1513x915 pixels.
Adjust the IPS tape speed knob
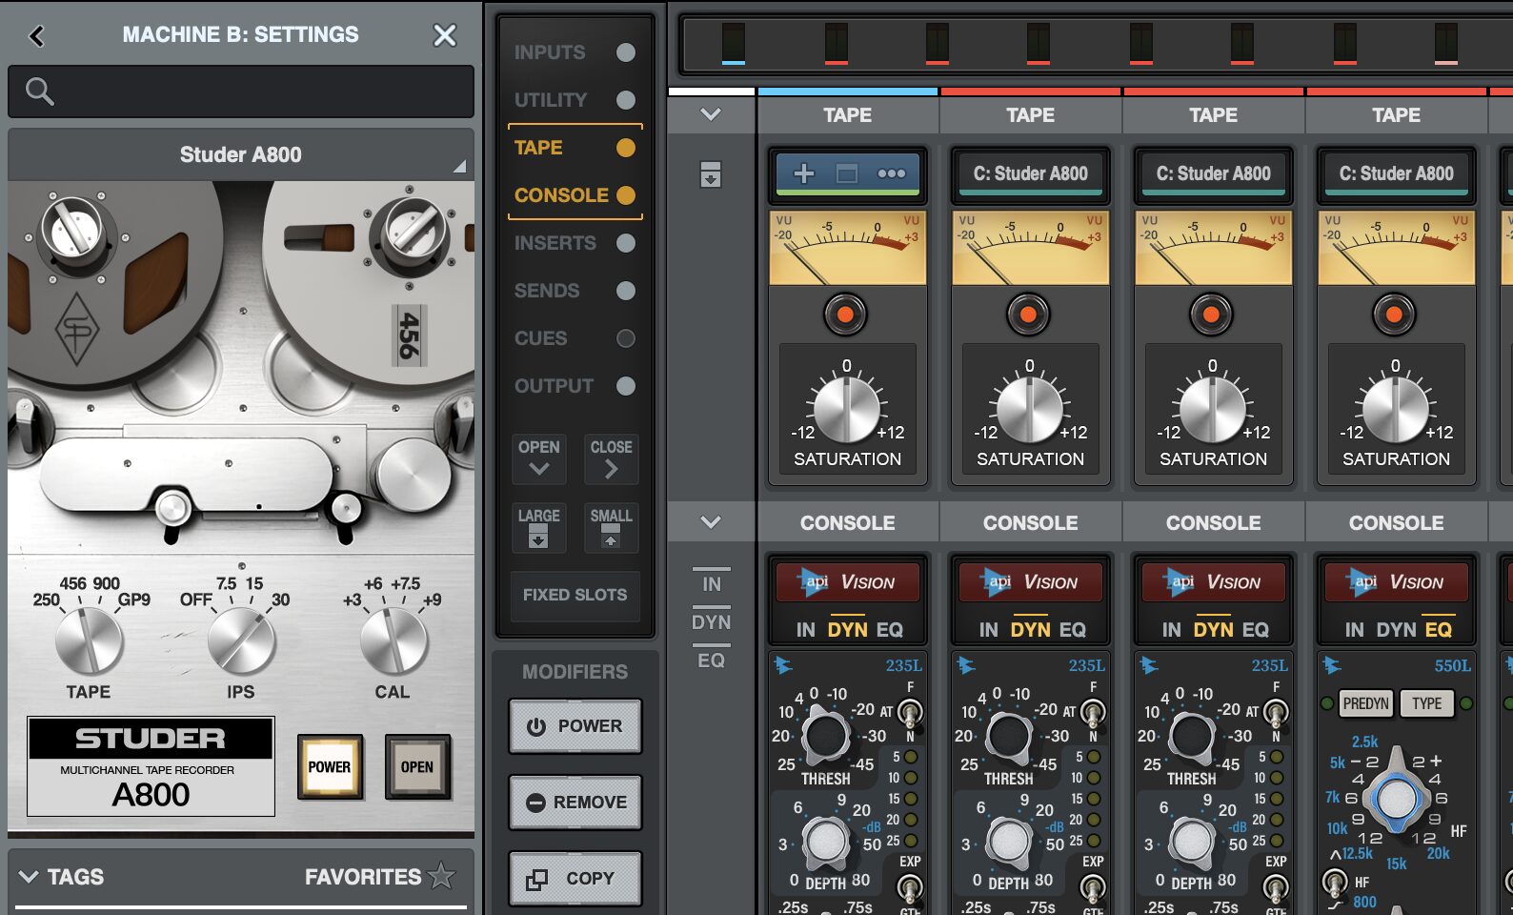point(241,640)
